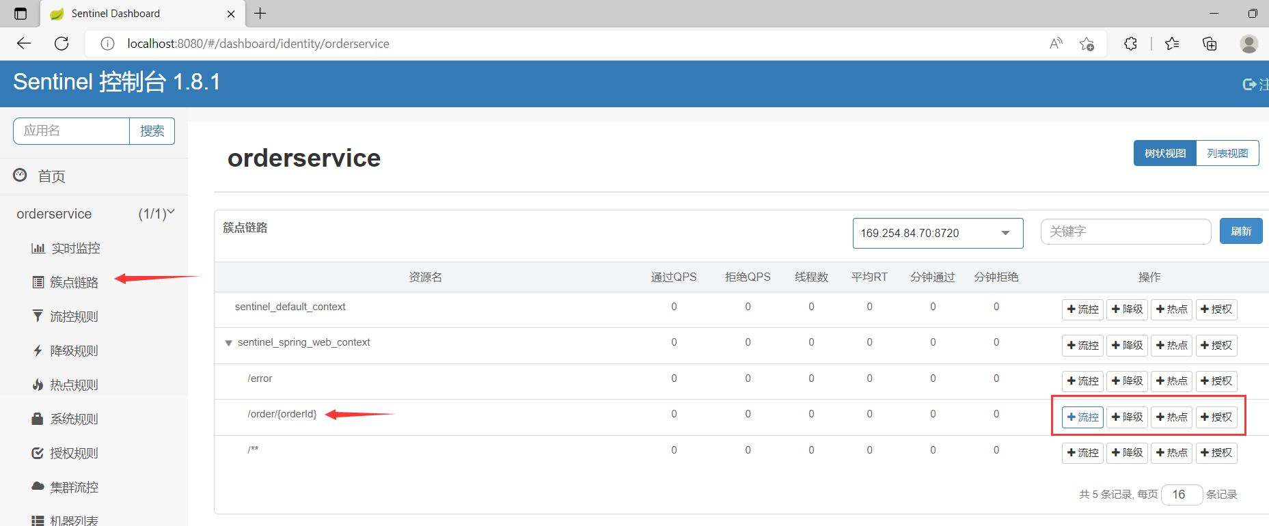Image resolution: width=1269 pixels, height=526 pixels.
Task: Add 热点 rule for /error
Action: (x=1171, y=381)
